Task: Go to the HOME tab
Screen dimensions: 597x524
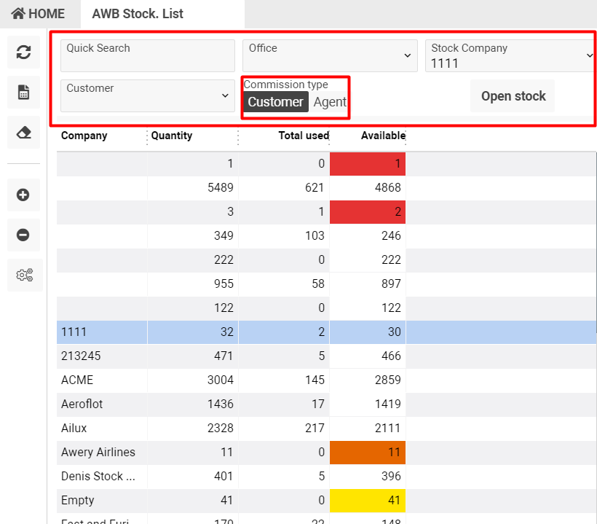Action: click(x=36, y=13)
